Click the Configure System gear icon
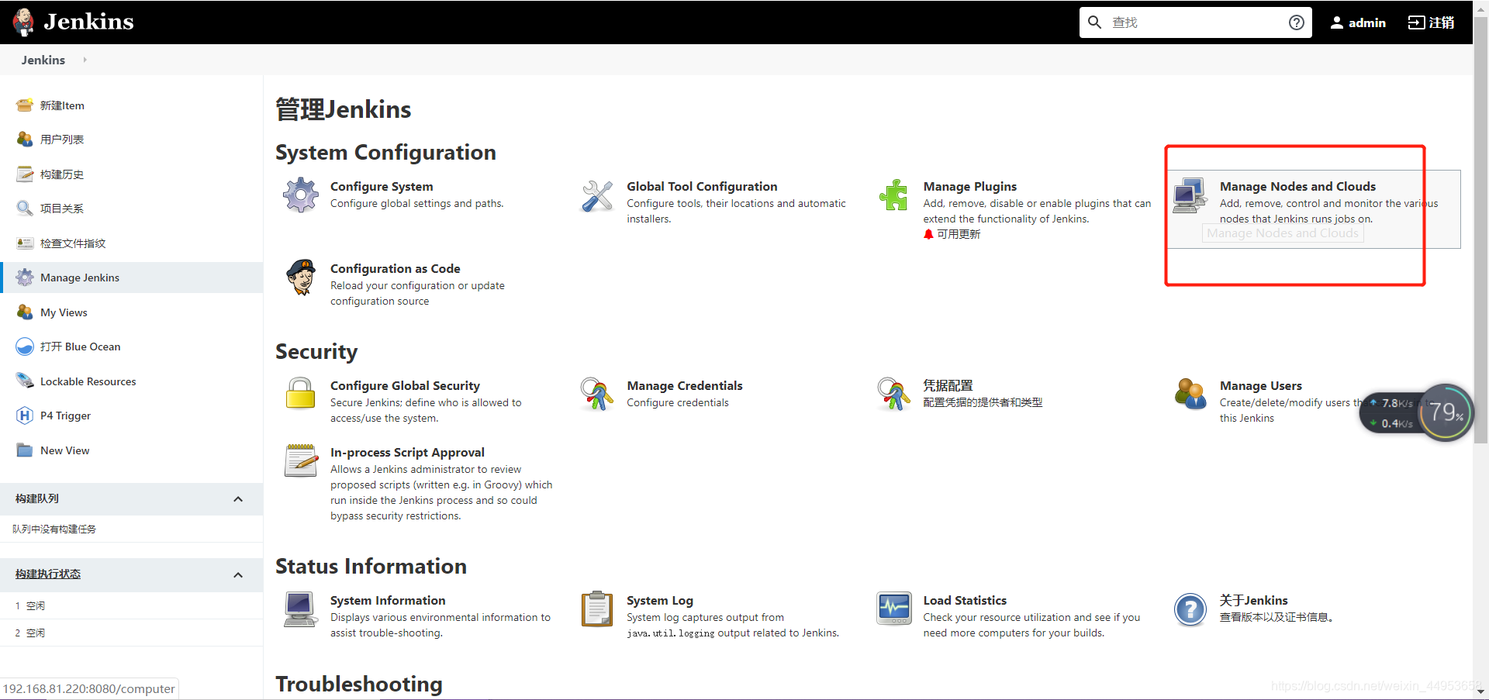 pos(301,195)
